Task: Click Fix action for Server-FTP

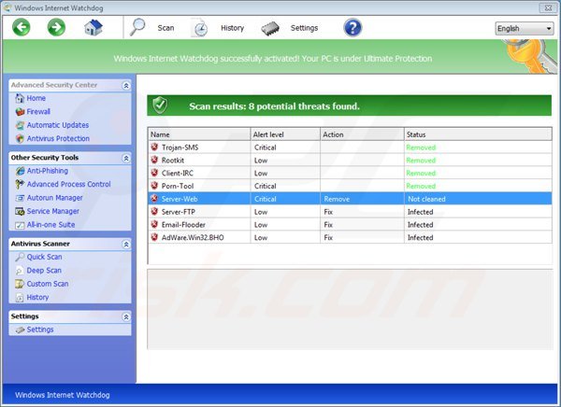Action: [x=328, y=212]
